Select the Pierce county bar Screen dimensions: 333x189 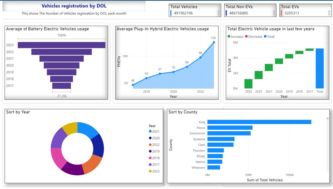[x=230, y=128]
